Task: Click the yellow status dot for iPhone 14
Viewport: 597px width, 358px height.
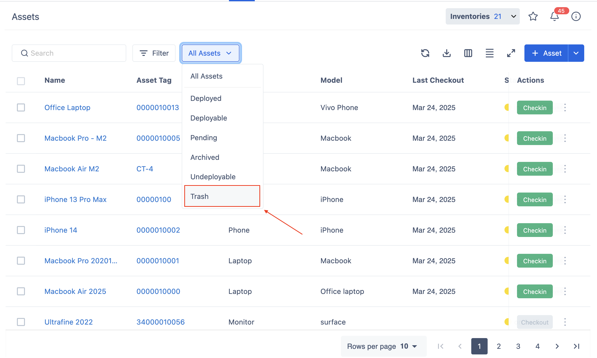Action: pos(506,230)
